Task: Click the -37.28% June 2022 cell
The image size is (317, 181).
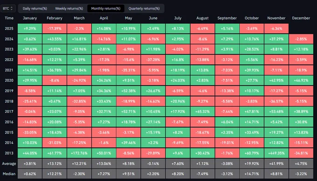Action: pyautogui.click(x=153, y=60)
